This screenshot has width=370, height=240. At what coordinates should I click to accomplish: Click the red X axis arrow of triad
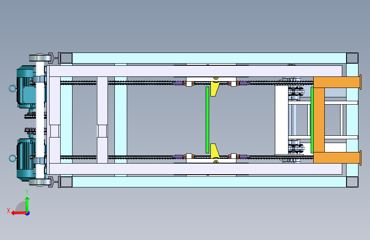coord(19,213)
